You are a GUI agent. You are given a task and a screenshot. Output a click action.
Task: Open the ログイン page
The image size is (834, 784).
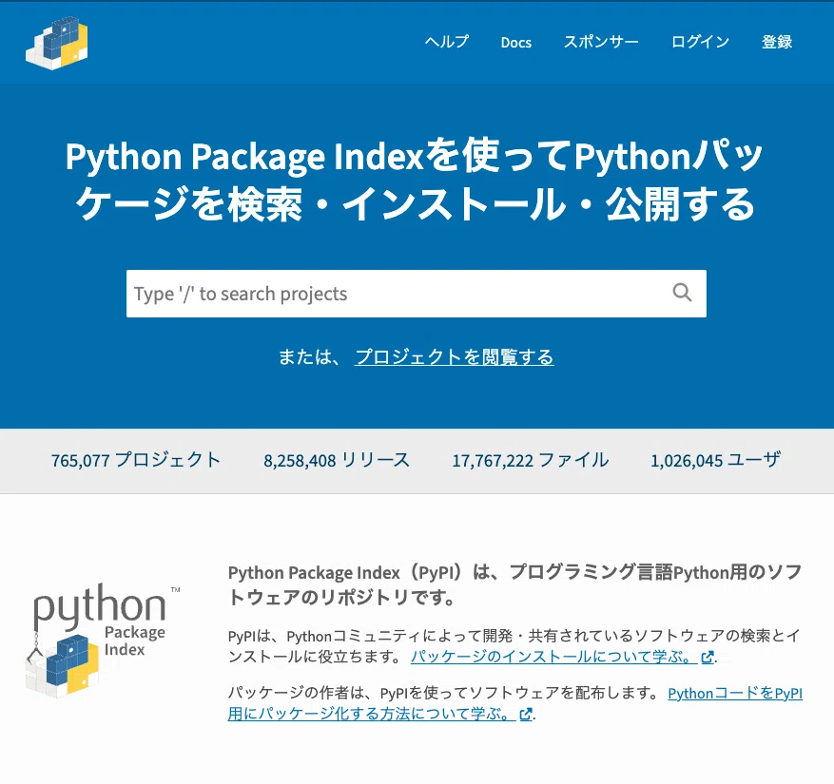(700, 42)
